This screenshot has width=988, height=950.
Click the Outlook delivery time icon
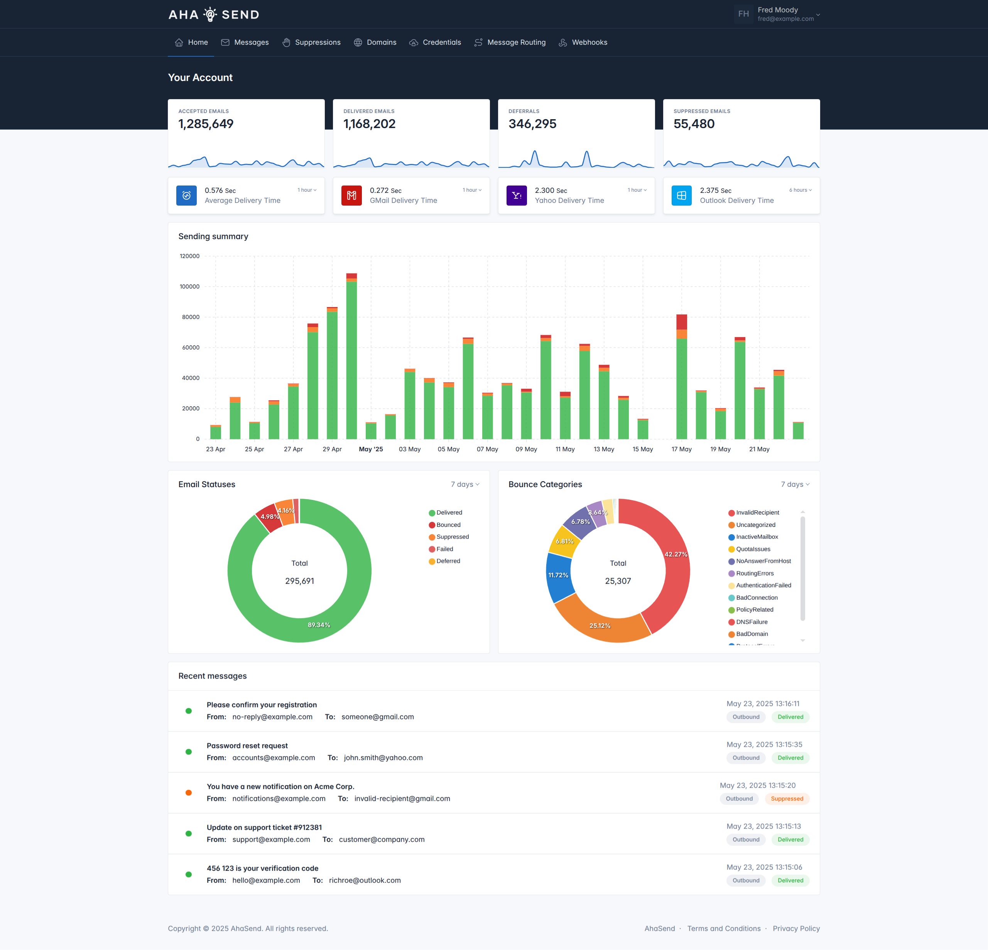click(682, 196)
